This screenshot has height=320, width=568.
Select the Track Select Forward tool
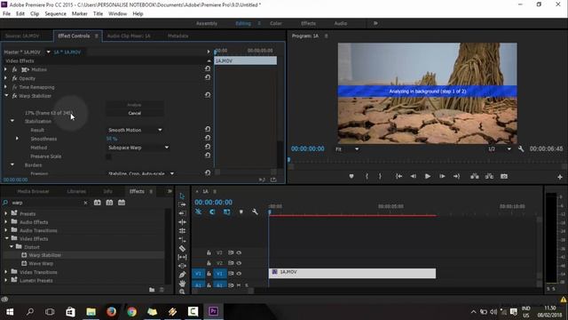pyautogui.click(x=182, y=204)
